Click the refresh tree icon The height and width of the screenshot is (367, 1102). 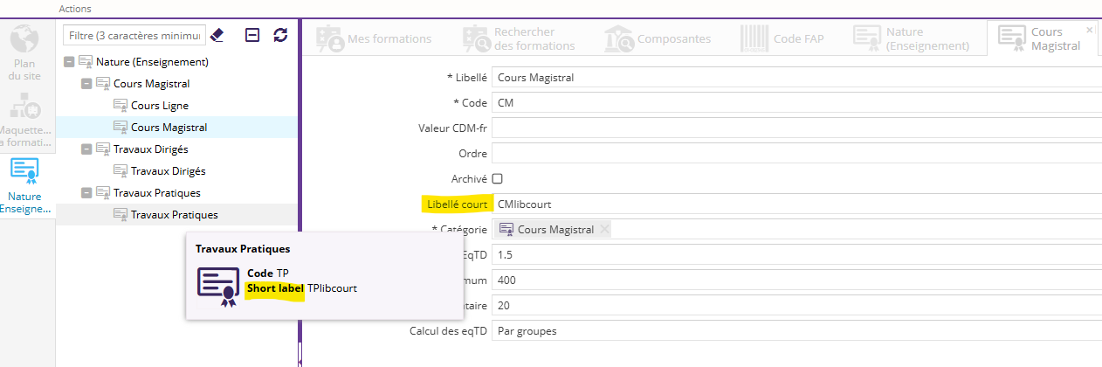pos(280,35)
